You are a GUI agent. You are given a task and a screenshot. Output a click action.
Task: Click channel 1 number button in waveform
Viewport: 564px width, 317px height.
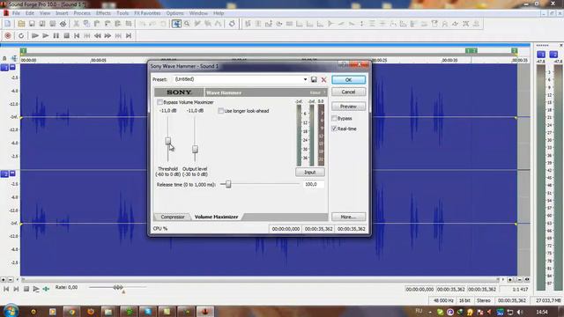click(x=4, y=67)
